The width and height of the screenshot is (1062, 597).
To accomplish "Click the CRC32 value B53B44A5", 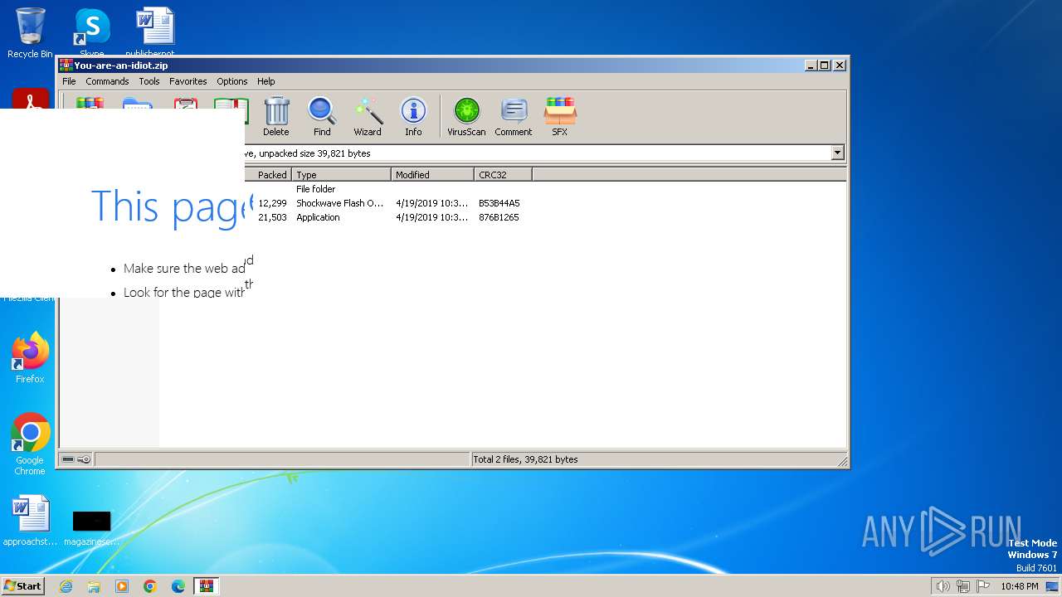I will point(499,203).
